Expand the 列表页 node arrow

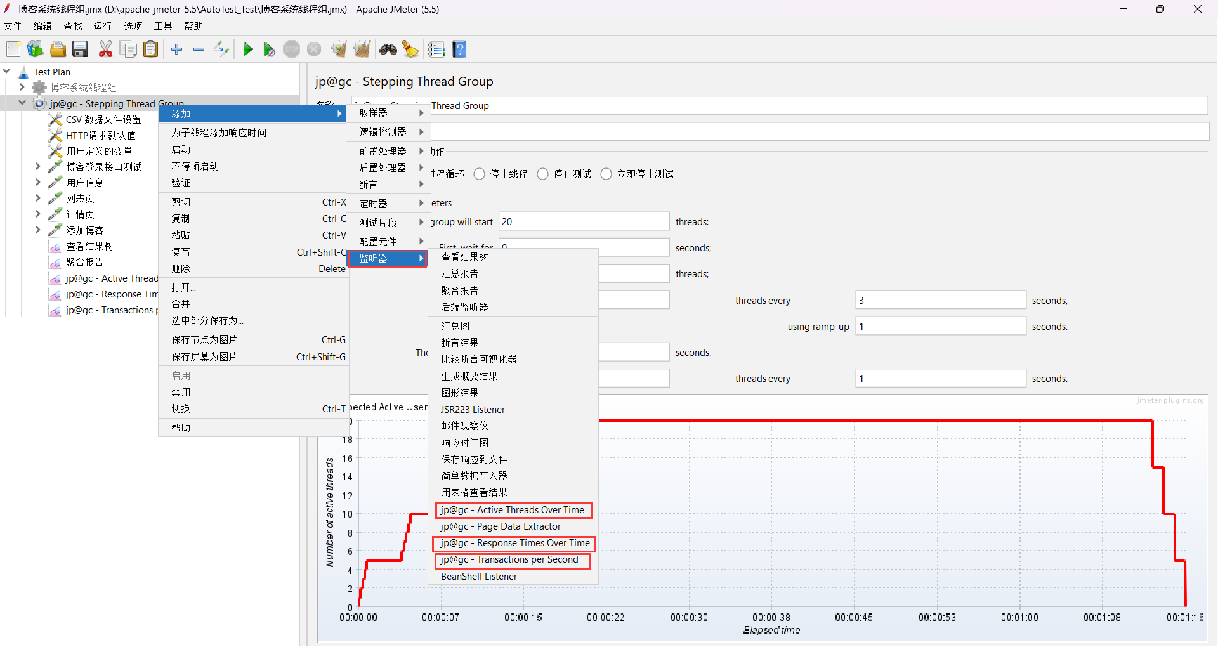click(37, 198)
